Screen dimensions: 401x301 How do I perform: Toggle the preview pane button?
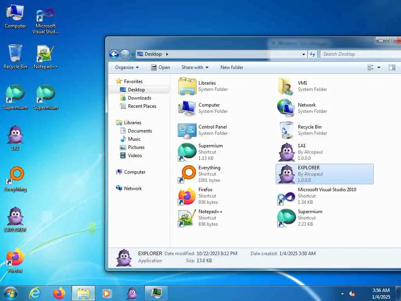click(x=392, y=67)
